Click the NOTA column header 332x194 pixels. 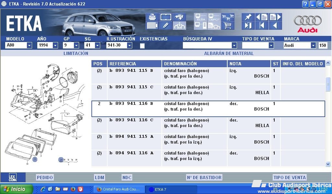[249, 64]
